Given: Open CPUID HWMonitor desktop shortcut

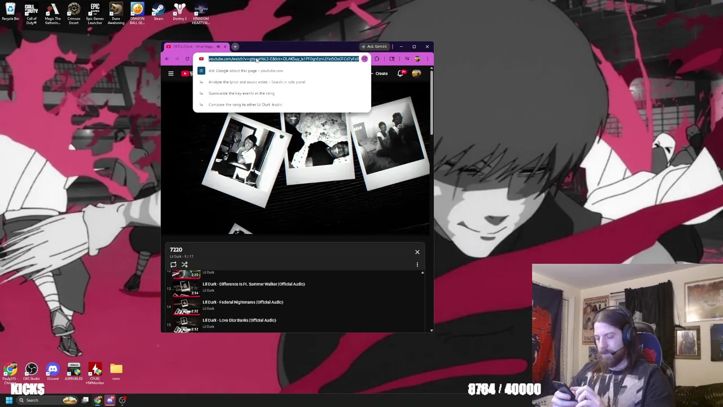Looking at the screenshot, I should point(95,374).
